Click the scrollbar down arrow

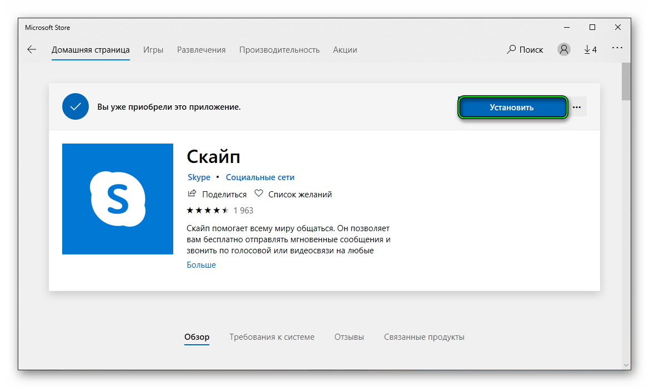click(x=626, y=365)
